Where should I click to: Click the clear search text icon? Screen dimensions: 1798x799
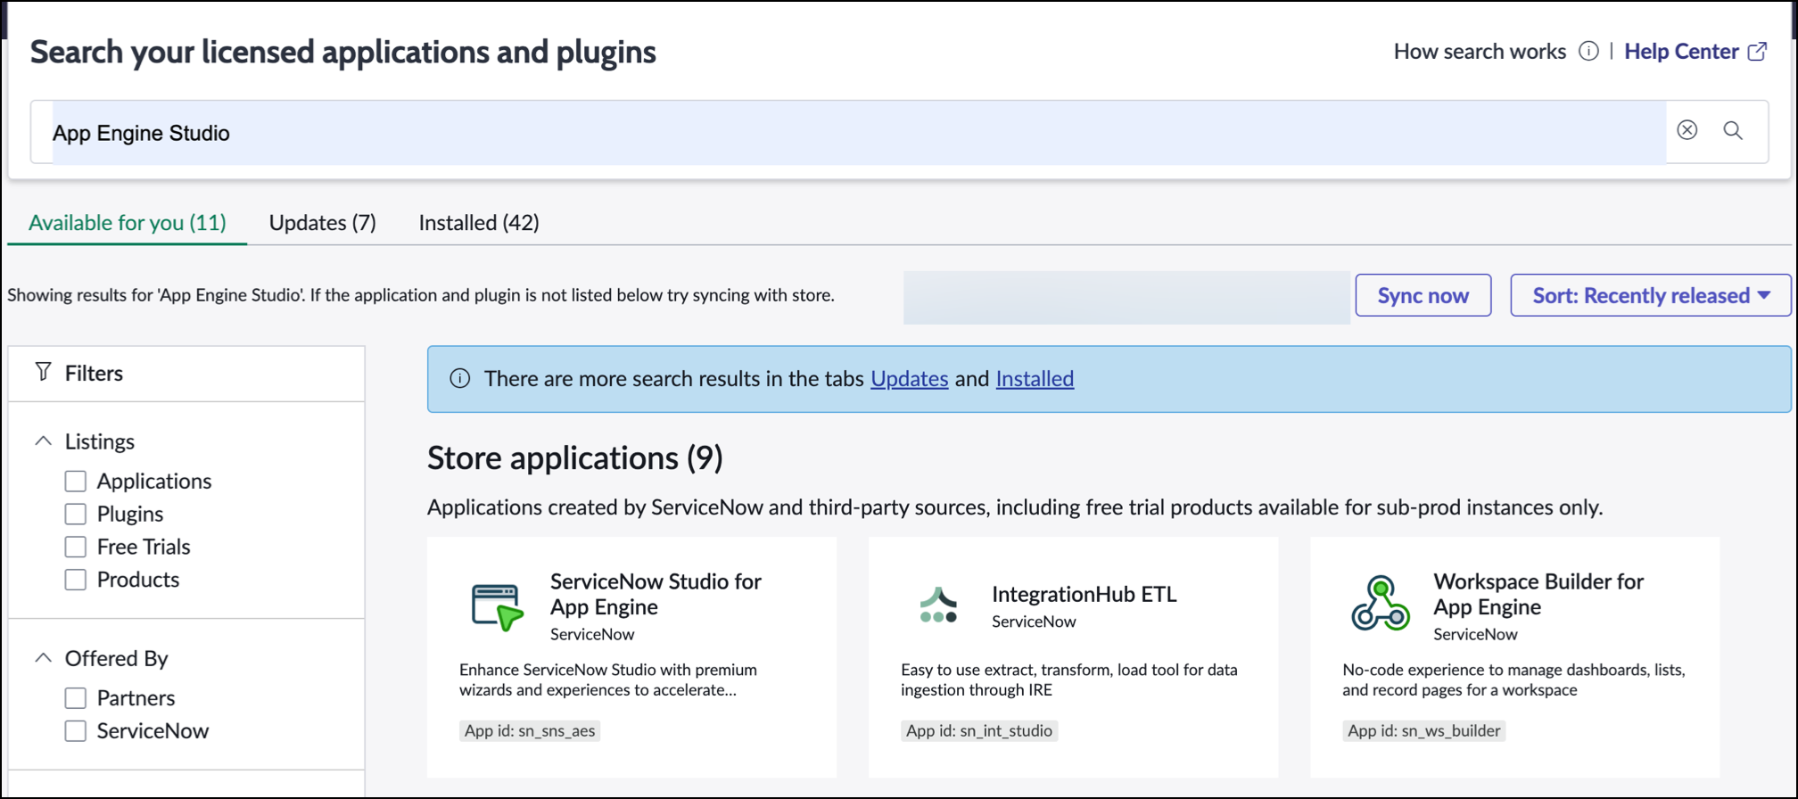point(1687,130)
